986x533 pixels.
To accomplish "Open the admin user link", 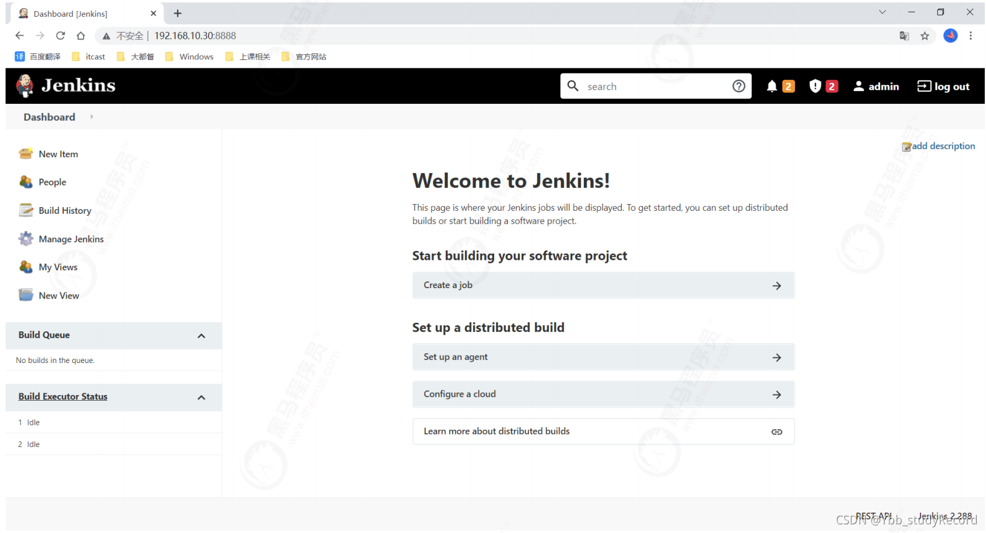I will tap(883, 87).
